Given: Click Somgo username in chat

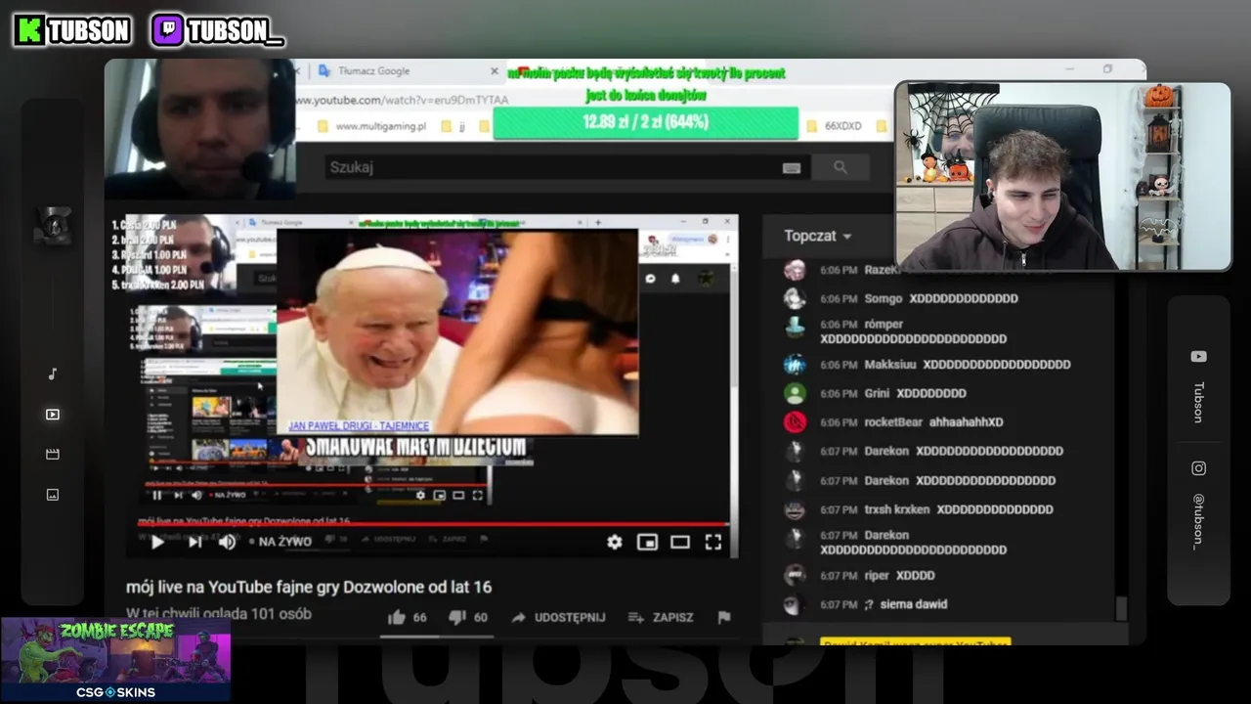Looking at the screenshot, I should [884, 298].
